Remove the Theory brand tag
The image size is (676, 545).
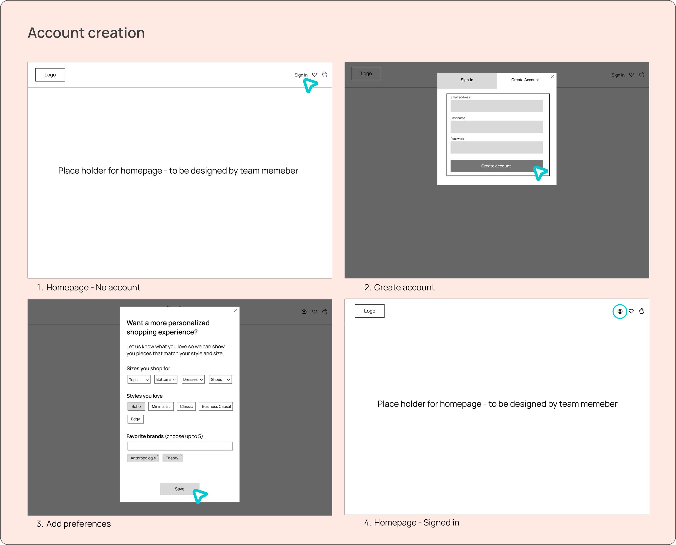tap(181, 456)
